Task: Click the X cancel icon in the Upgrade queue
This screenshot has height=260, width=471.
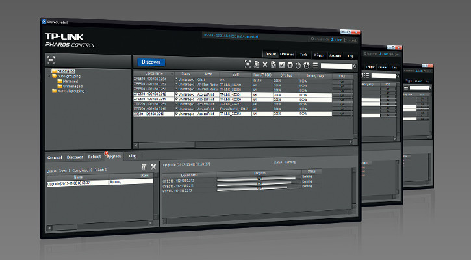Action: pyautogui.click(x=153, y=166)
